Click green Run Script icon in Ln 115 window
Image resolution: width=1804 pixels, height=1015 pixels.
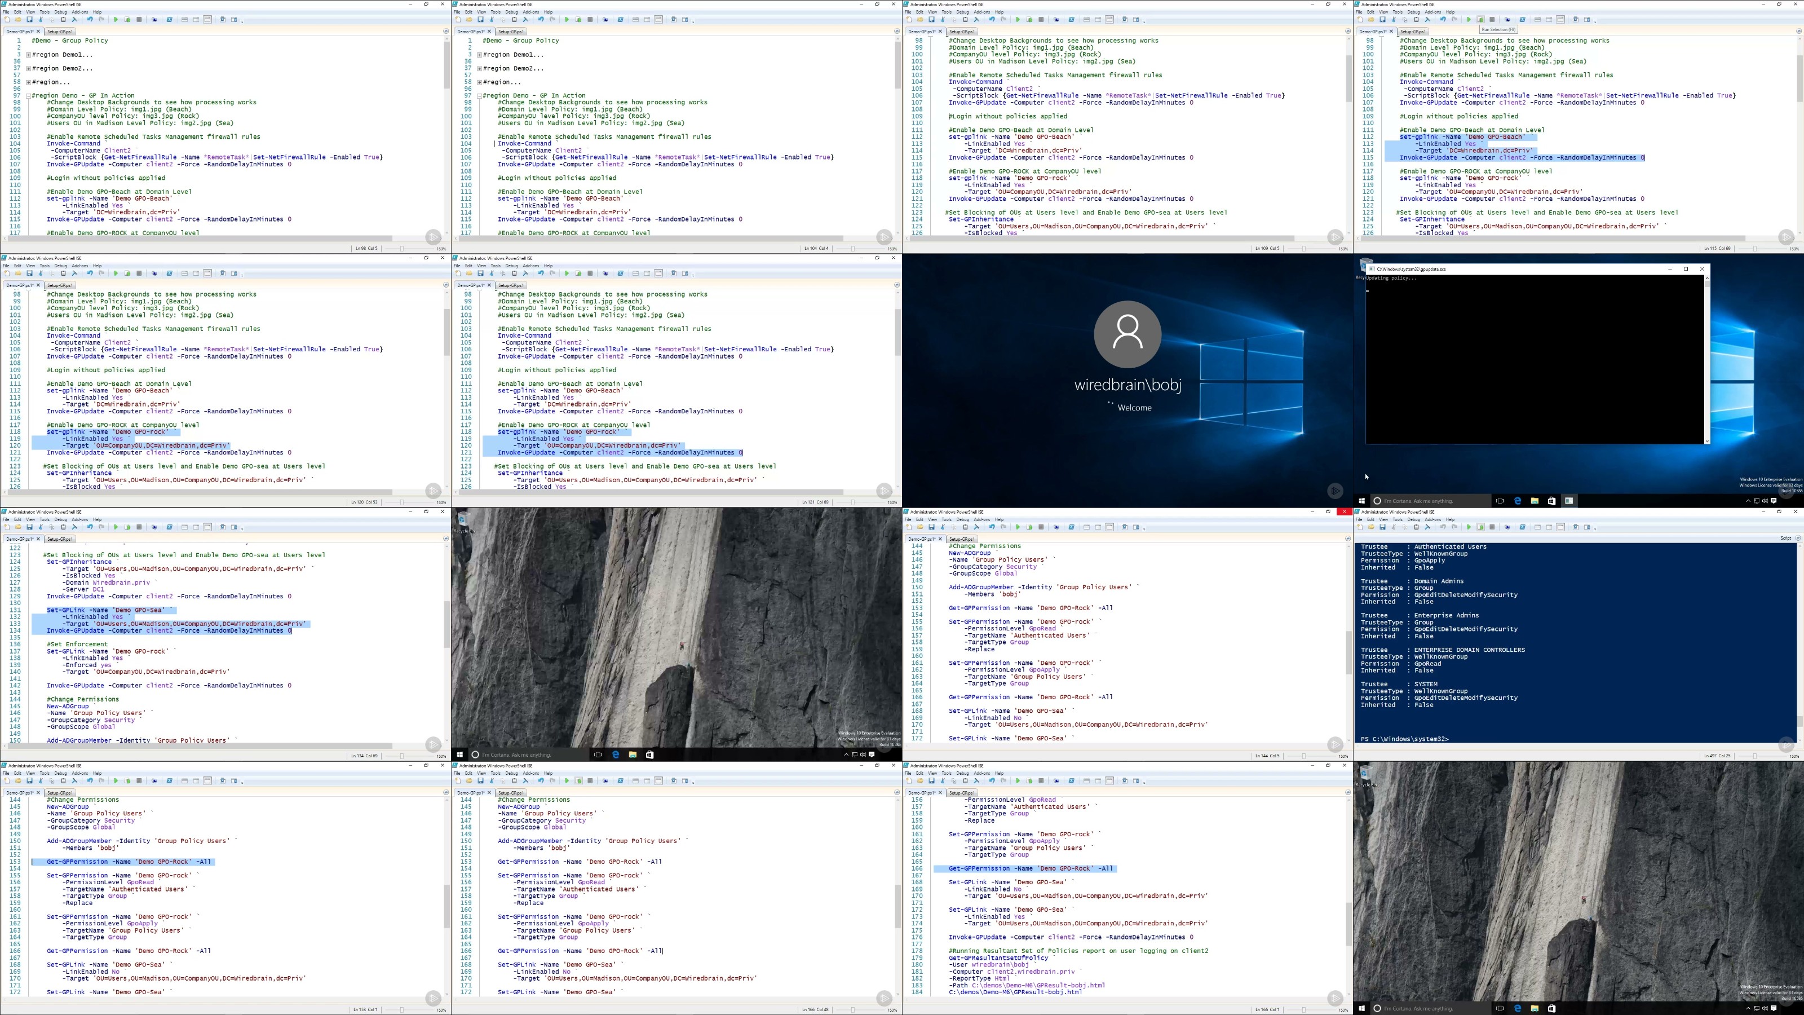[x=1469, y=20]
